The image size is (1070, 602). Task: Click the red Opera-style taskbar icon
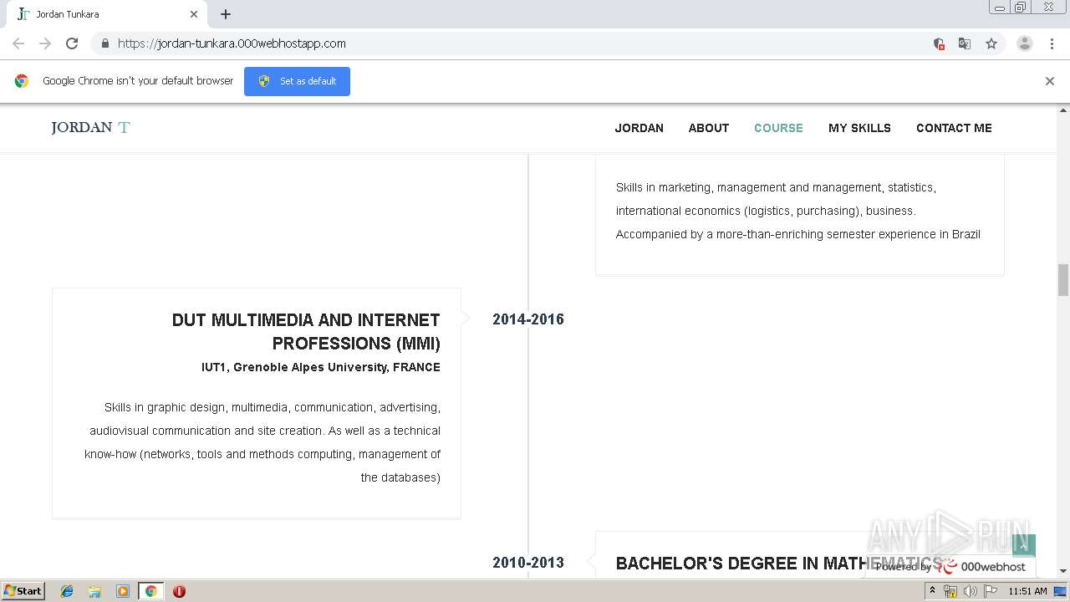tap(179, 591)
